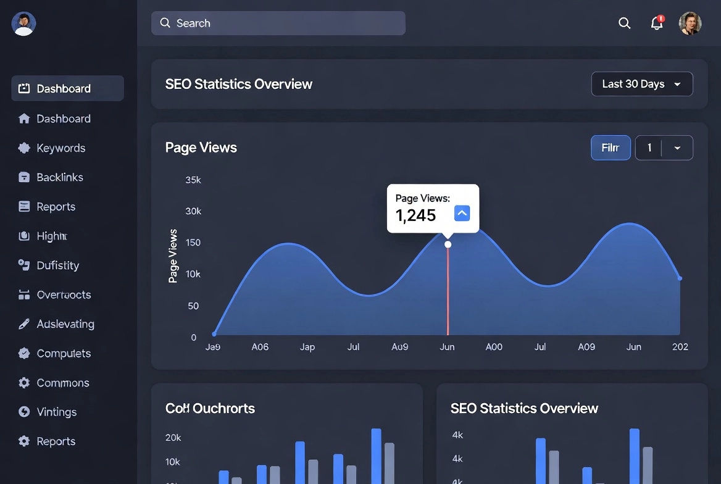This screenshot has width=721, height=484.
Task: Click the magnifier icon in top bar
Action: [x=625, y=23]
